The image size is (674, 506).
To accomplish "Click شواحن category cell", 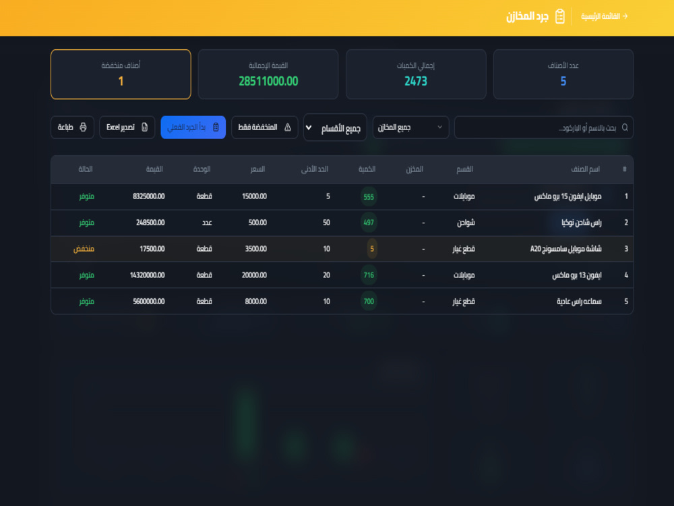I will click(466, 223).
